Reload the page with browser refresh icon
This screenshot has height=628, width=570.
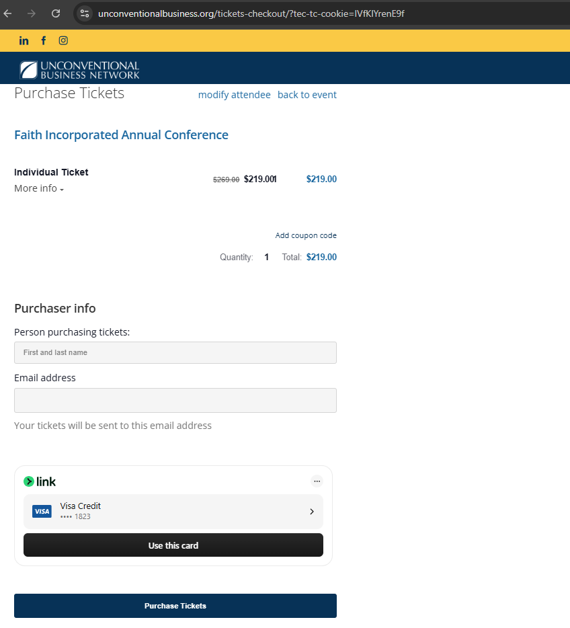coord(56,13)
